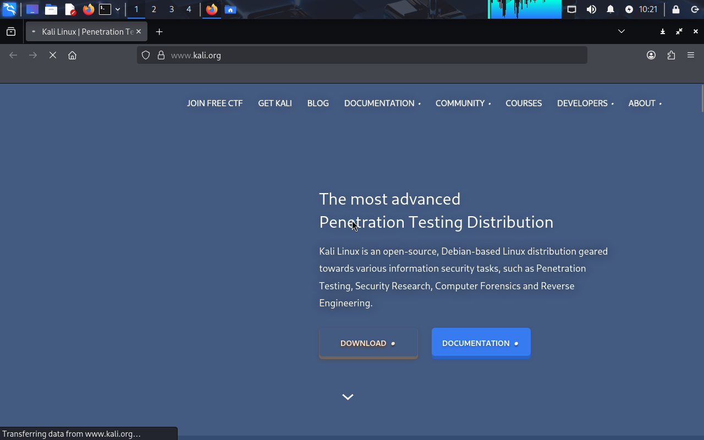The image size is (704, 440).
Task: Open the list all tabs dropdown
Action: pos(621,31)
